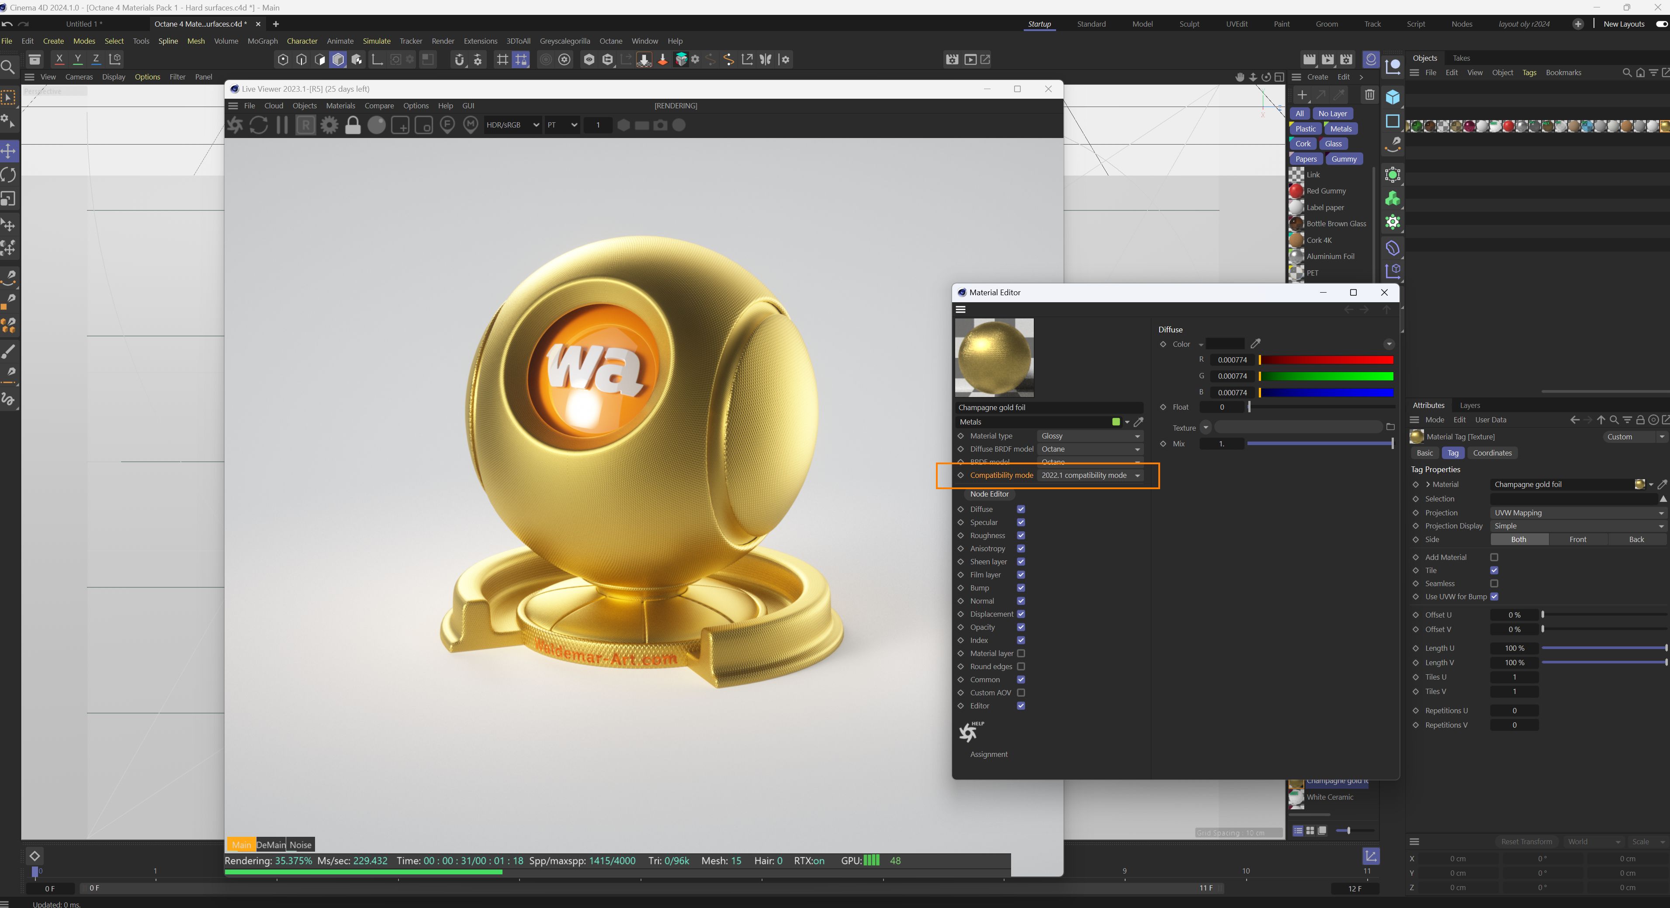
Task: Pick material with the M pin icon
Action: tap(471, 125)
